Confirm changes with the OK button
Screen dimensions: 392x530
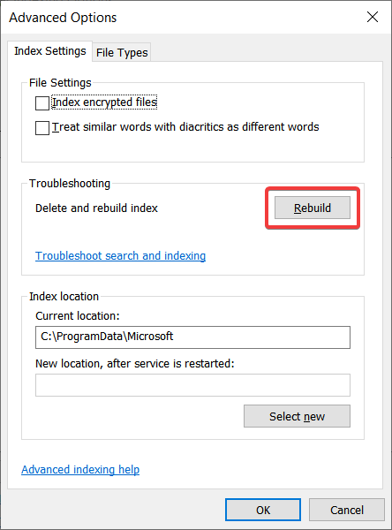pos(263,510)
